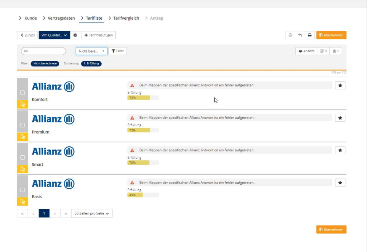Jump to first page in pagination
Viewport: 367px width, 252px height.
(23, 213)
